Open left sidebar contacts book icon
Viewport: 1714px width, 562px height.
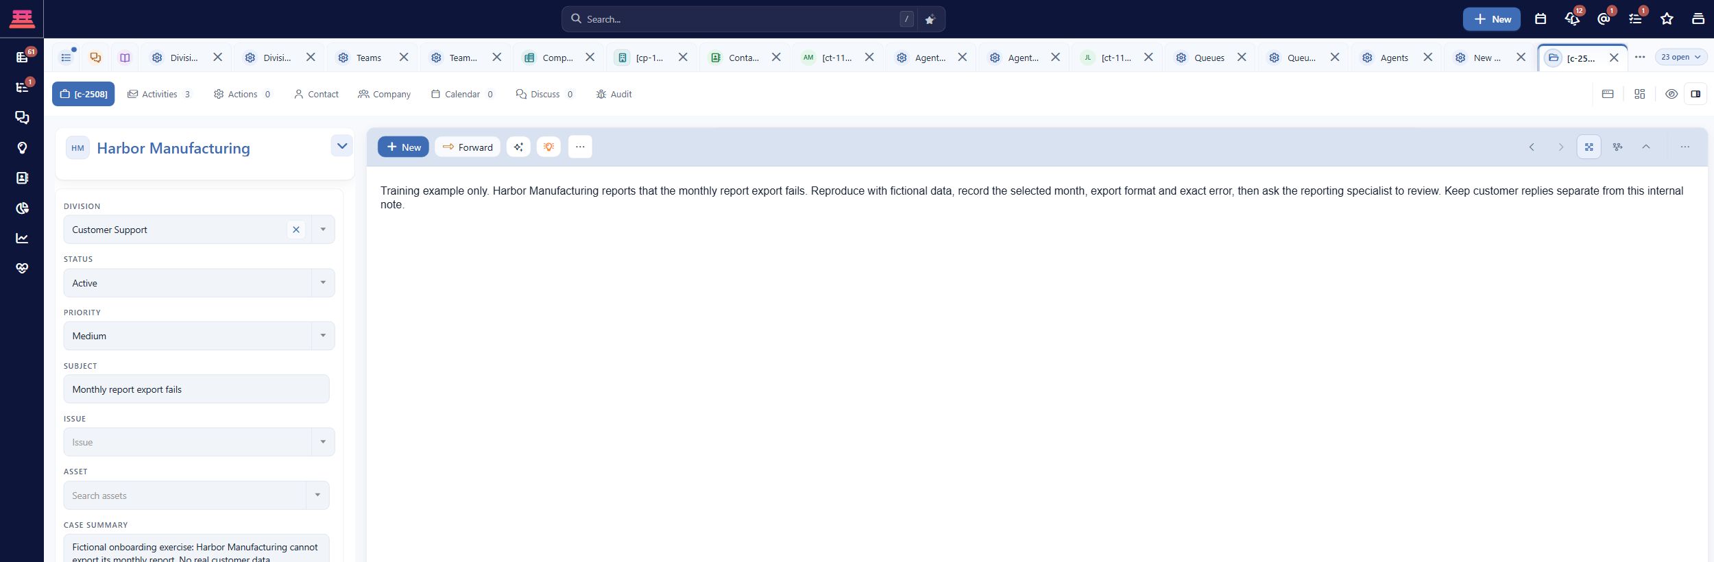click(x=22, y=178)
